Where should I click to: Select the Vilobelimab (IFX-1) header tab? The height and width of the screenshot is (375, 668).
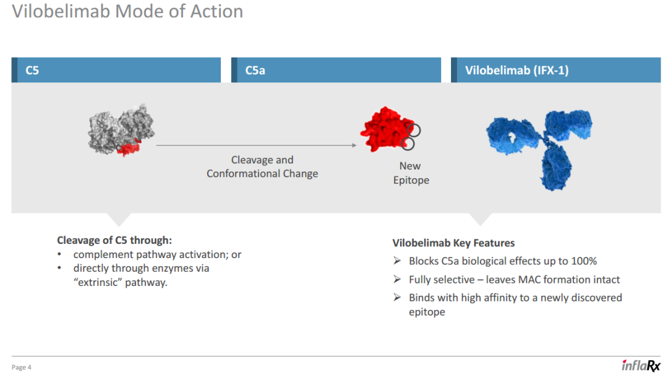555,70
